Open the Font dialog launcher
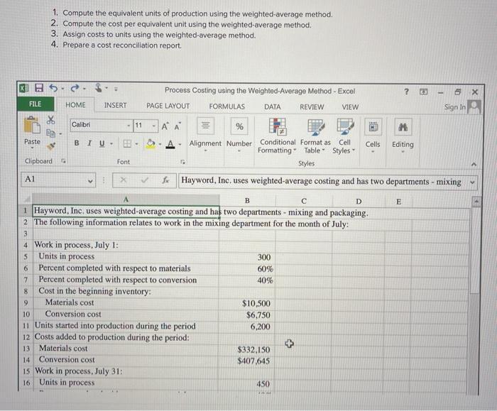This screenshot has width=497, height=411. pyautogui.click(x=182, y=162)
